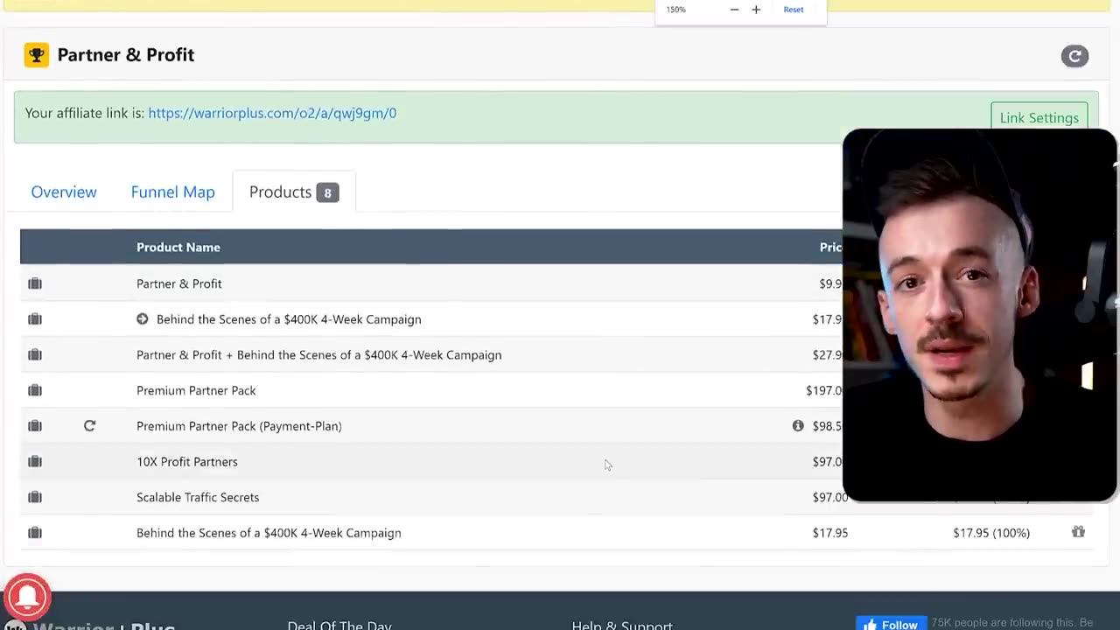Screen dimensions: 1120x630
Task: Open the Overview tab
Action: pos(64,192)
